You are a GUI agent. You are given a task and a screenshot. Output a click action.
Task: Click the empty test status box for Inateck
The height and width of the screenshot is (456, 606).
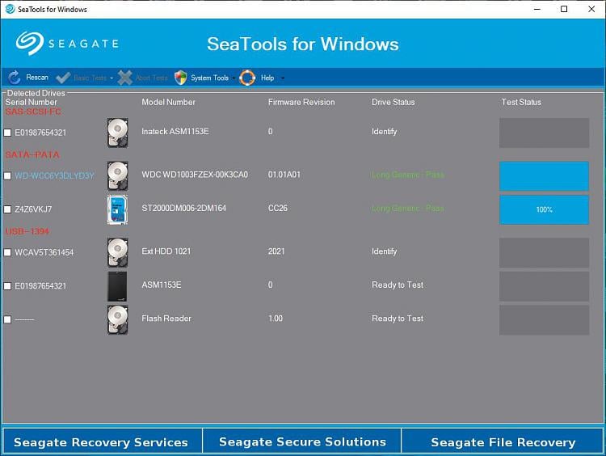544,133
